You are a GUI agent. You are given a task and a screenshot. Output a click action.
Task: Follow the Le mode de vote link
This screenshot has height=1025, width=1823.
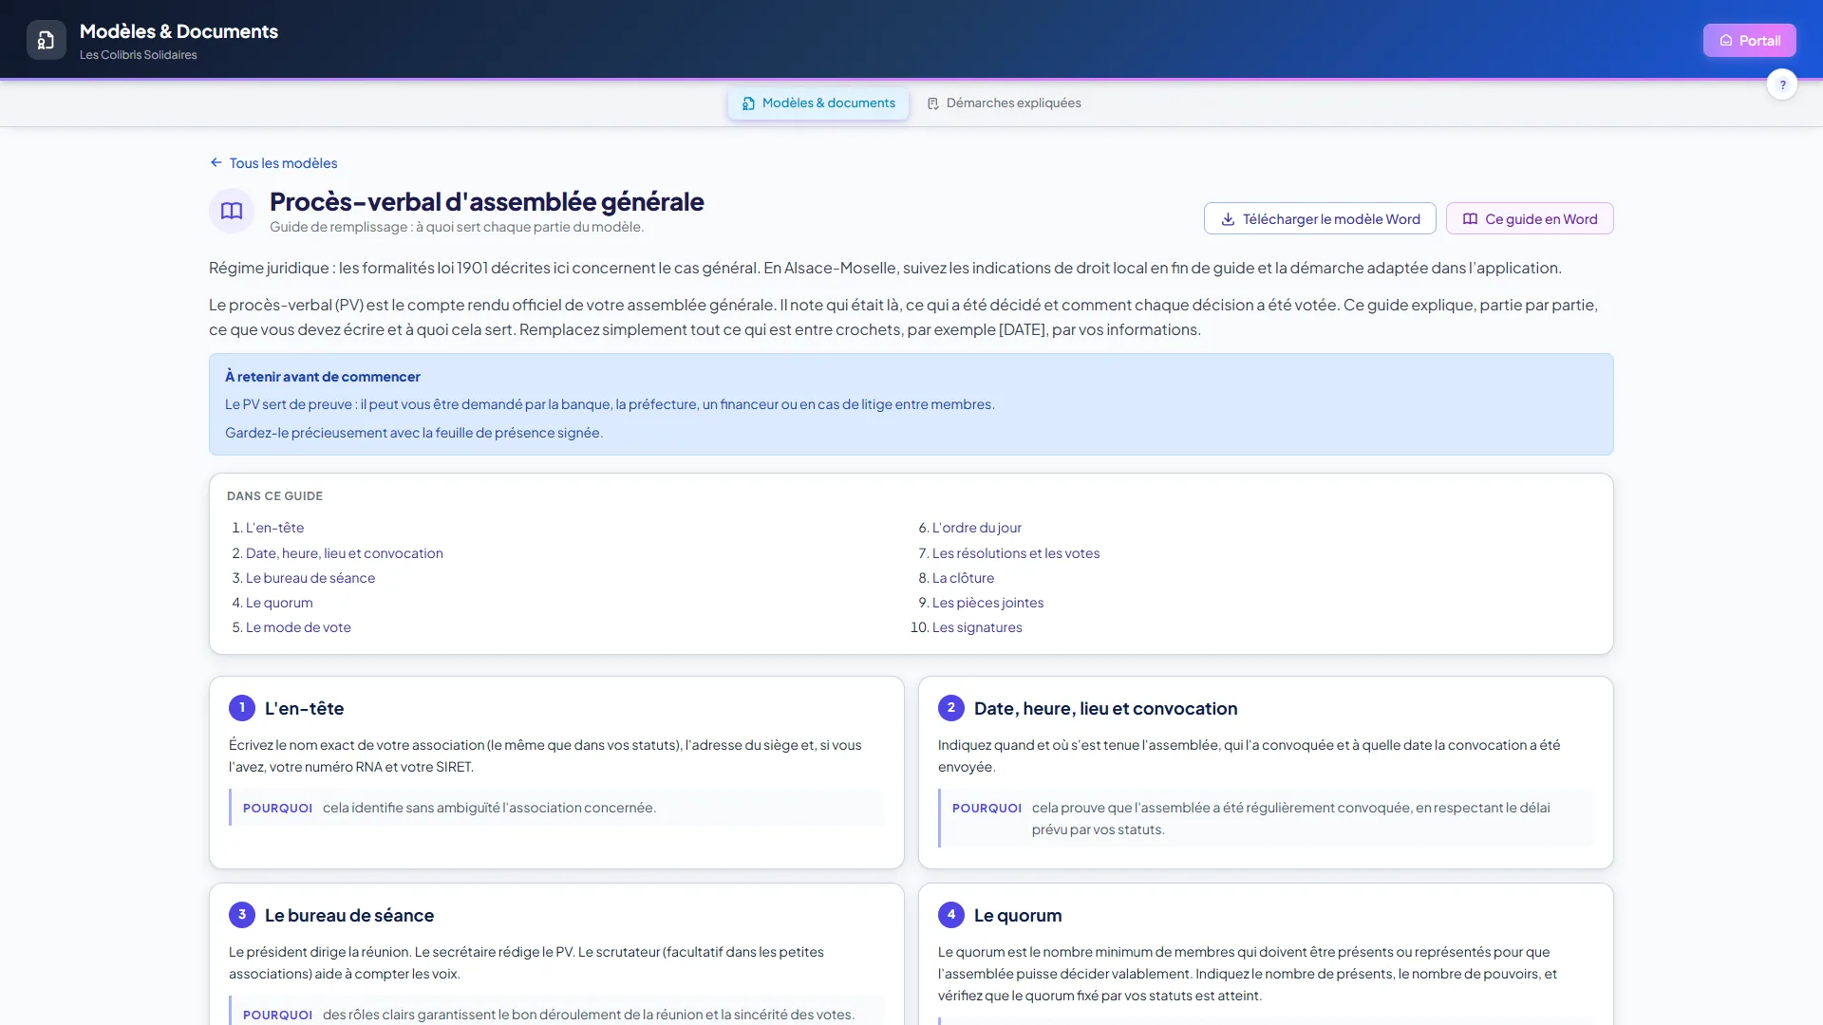[298, 627]
